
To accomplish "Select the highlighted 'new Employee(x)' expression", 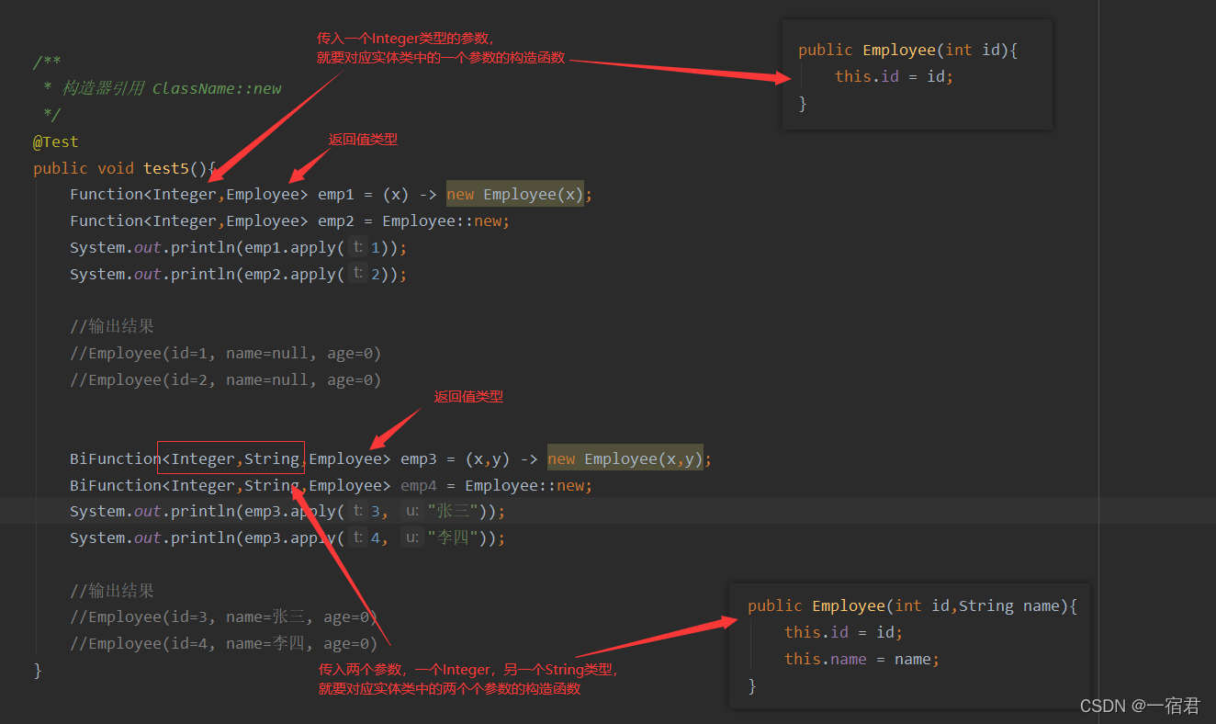I will point(515,194).
